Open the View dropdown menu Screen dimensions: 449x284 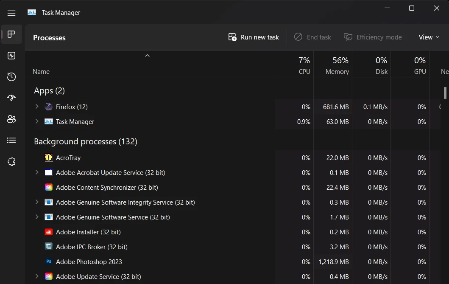click(x=429, y=37)
